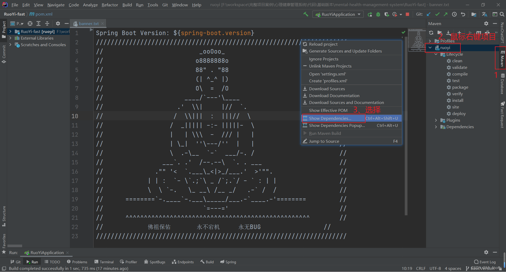Choose Reload project from context menu

point(352,44)
